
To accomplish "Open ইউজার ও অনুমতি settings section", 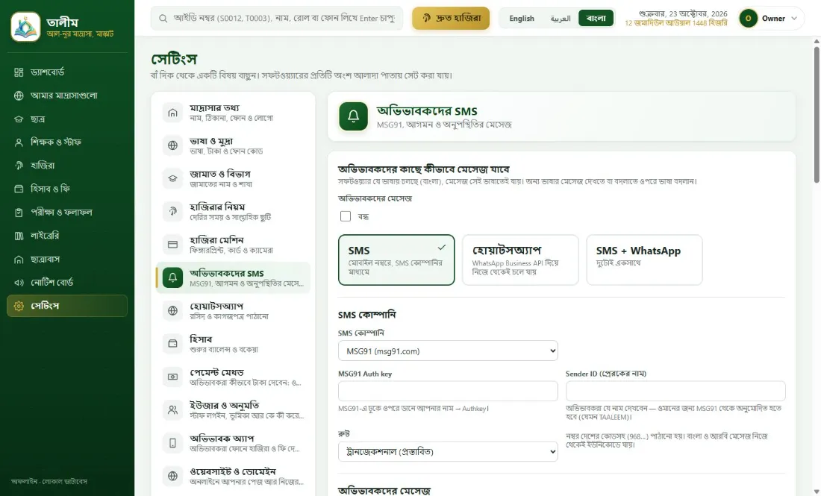I will point(233,409).
